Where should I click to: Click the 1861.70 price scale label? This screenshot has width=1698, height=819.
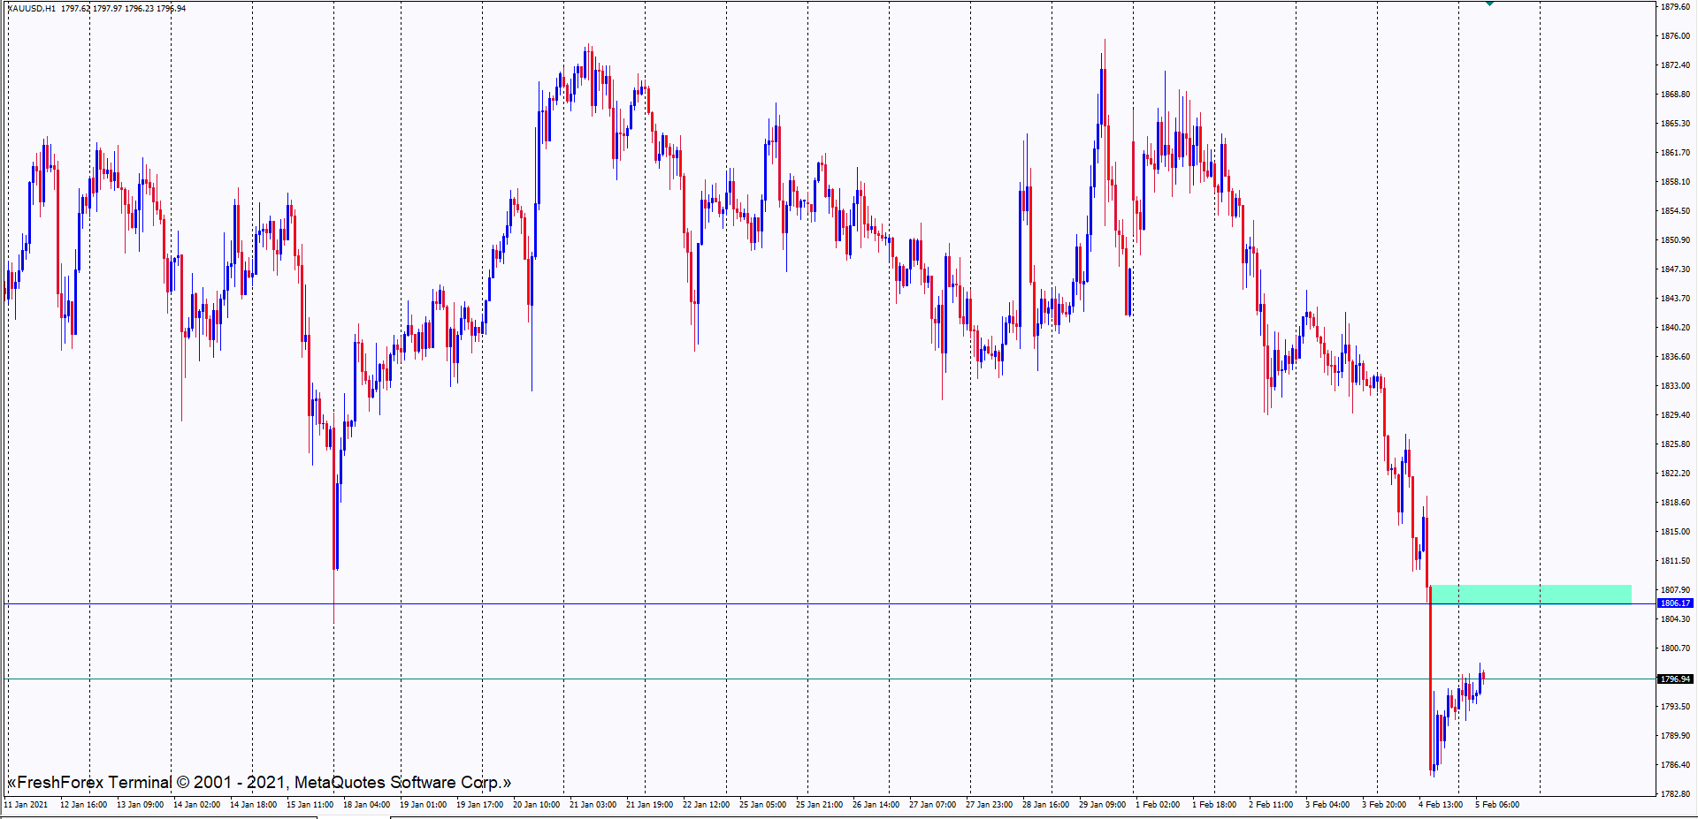pyautogui.click(x=1675, y=153)
